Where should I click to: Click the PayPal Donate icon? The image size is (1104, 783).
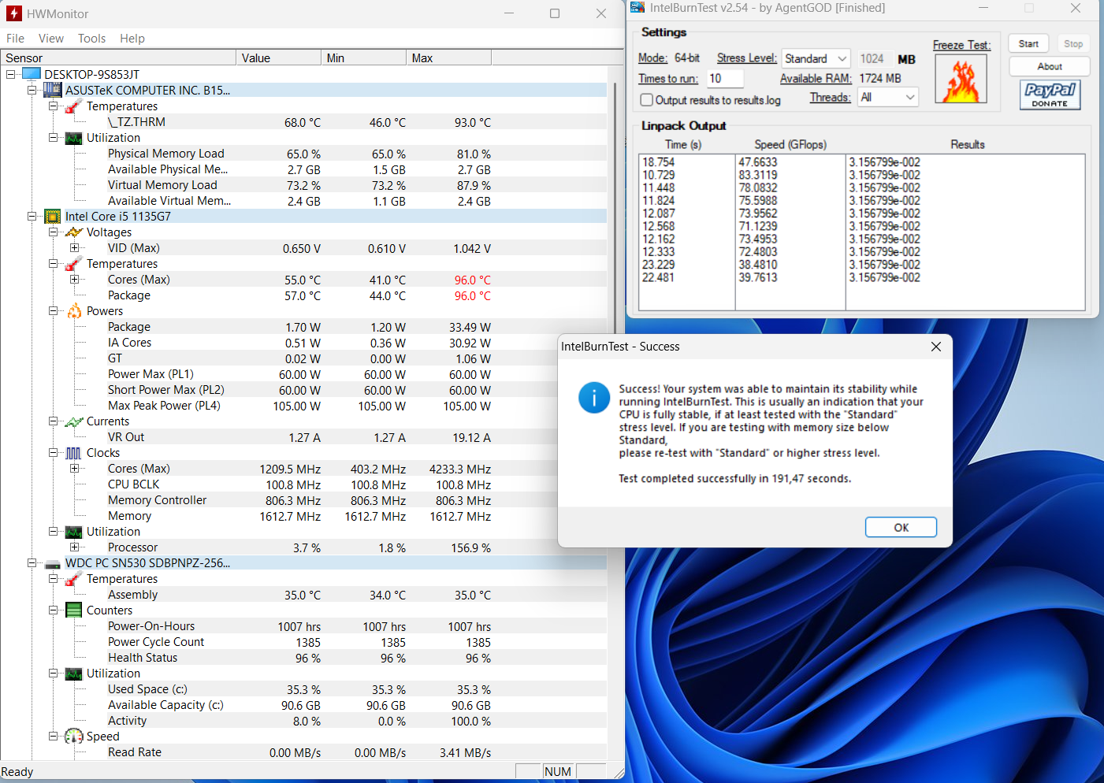(x=1050, y=95)
